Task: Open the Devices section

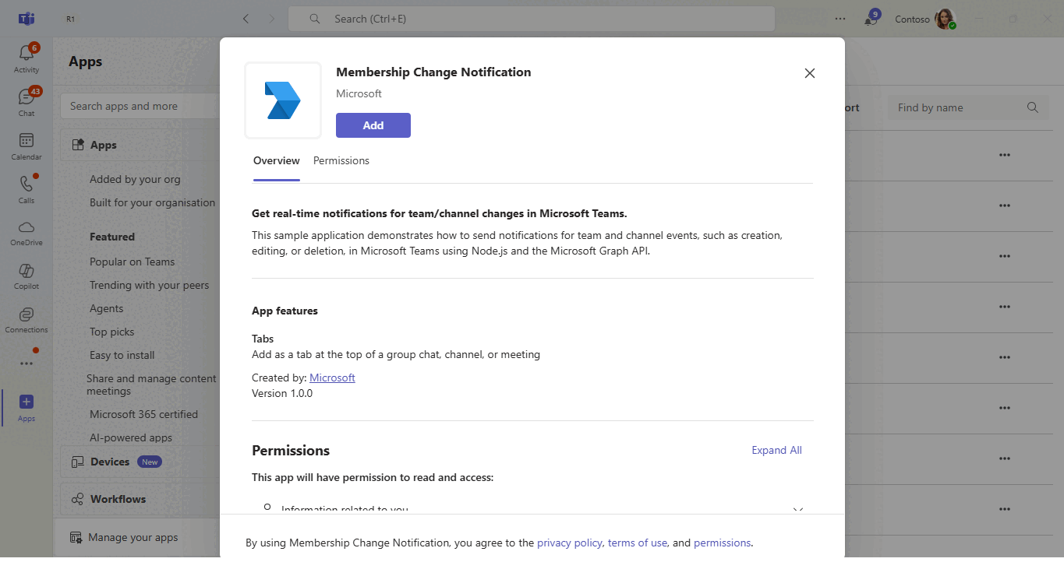Action: (140, 462)
